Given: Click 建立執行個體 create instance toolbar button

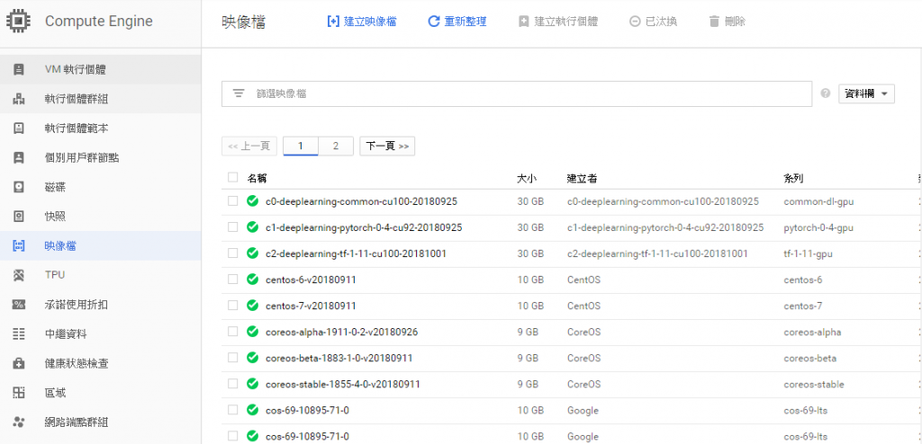Looking at the screenshot, I should click(x=558, y=22).
